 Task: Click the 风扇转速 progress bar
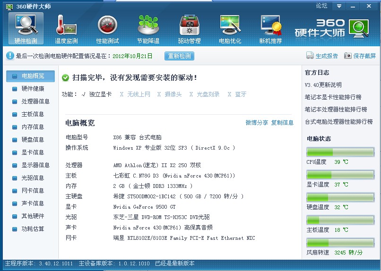click(x=340, y=243)
